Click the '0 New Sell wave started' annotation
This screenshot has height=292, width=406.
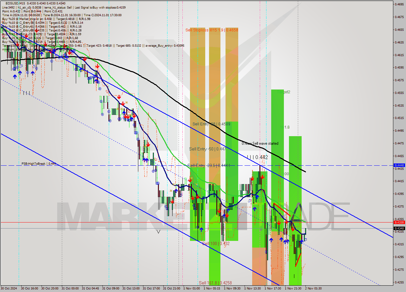260,143
